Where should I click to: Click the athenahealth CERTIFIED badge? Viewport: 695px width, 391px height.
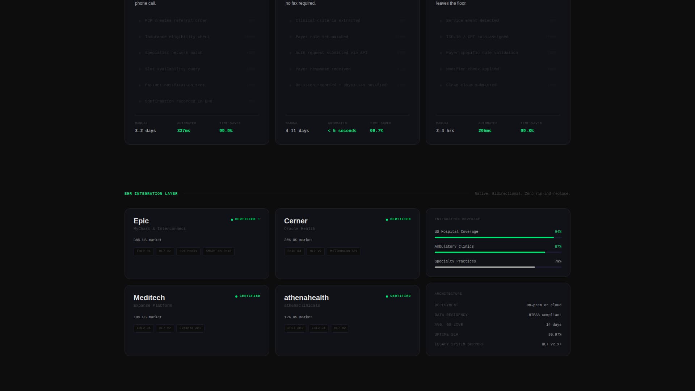[398, 296]
